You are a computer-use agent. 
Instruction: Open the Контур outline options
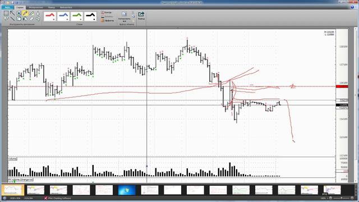(107, 12)
